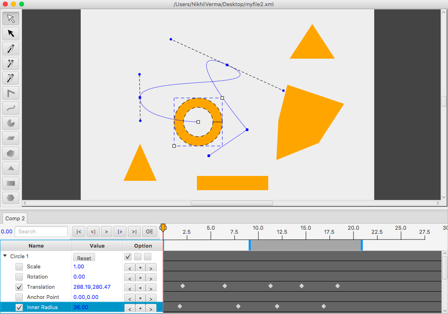This screenshot has height=314, width=448.
Task: Uncheck the Translation animation checkbox
Action: pos(19,287)
